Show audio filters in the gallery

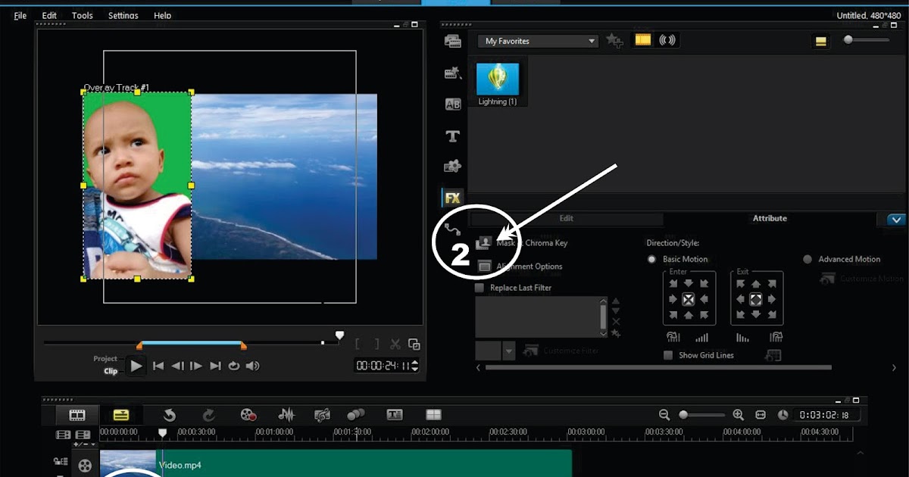coord(667,40)
